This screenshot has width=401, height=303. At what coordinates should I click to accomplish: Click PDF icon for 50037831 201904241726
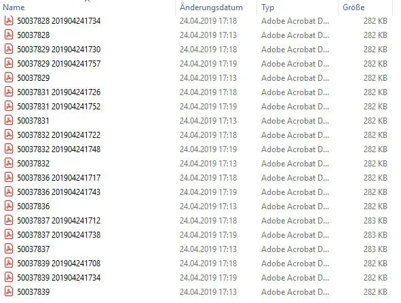tap(9, 92)
